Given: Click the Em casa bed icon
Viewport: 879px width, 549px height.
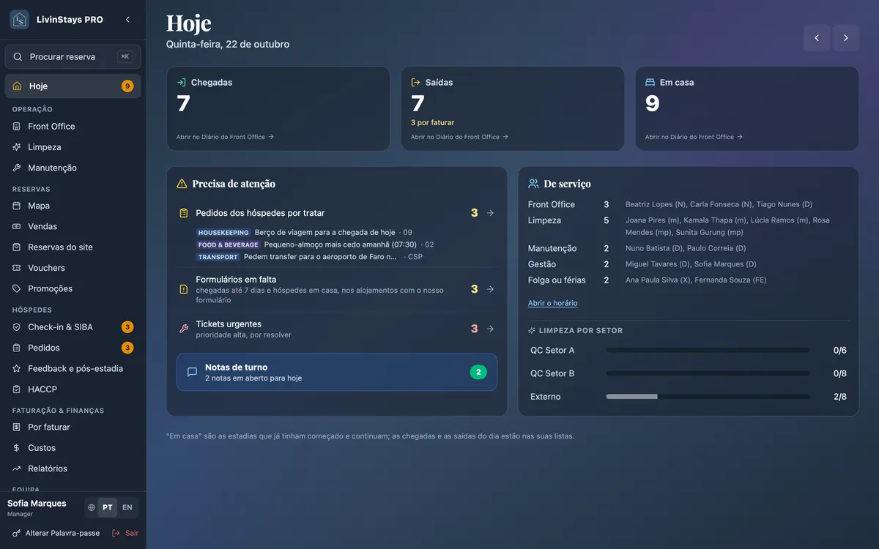Looking at the screenshot, I should pos(650,83).
